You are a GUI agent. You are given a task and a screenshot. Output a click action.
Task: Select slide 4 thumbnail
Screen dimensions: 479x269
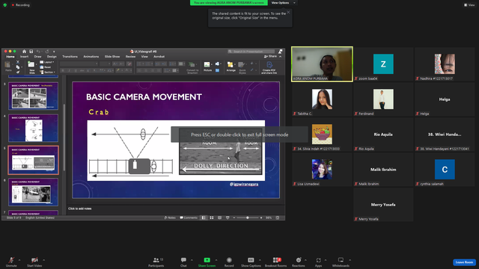click(x=33, y=128)
